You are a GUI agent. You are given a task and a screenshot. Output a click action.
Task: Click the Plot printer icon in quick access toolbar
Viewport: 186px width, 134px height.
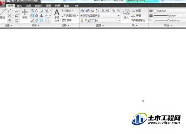[x=35, y=1]
